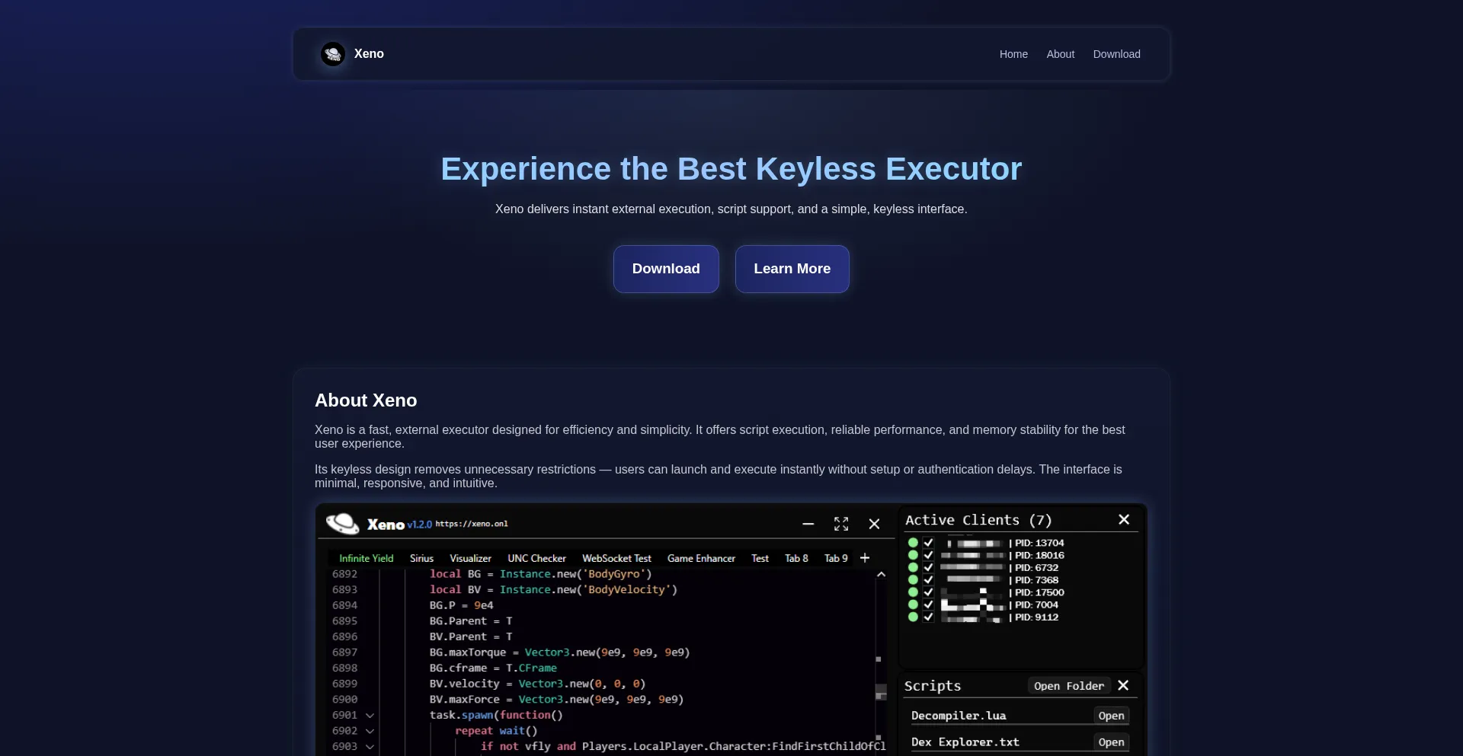Click the Xeno UFO logo in navbar
Image resolution: width=1463 pixels, height=756 pixels.
(x=333, y=54)
